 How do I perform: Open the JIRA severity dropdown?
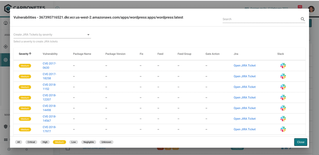52,35
